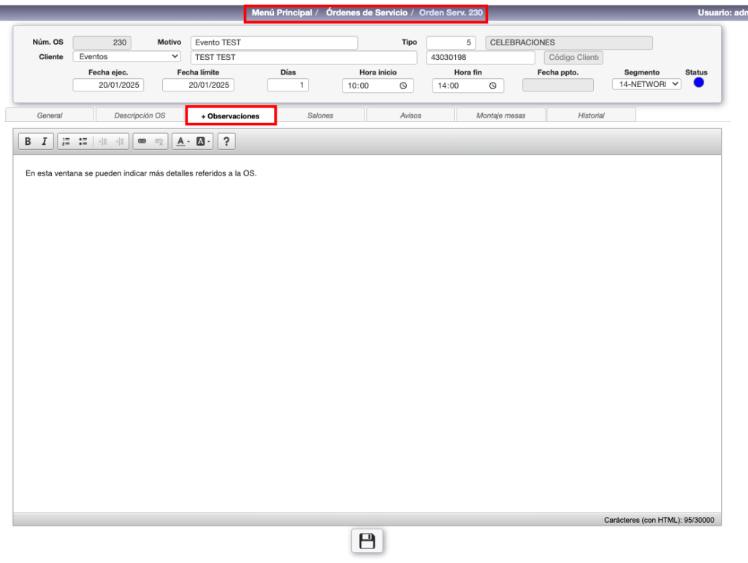The image size is (748, 563).
Task: Toggle bold formatting in the editor
Action: (28, 142)
